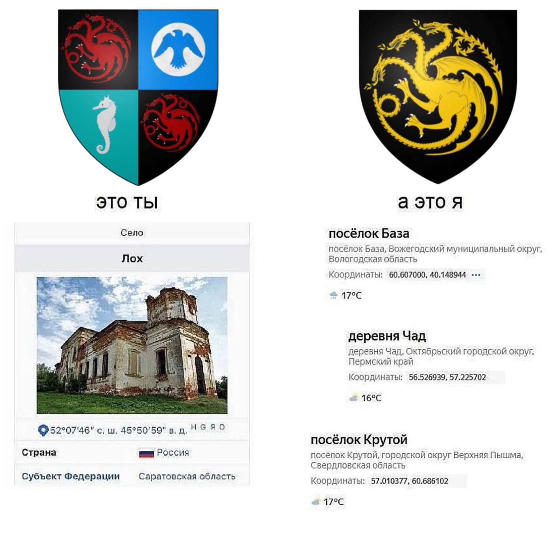This screenshot has height=556, width=556.
Task: Click the map pin icon beside coordinates
Action: [43, 430]
